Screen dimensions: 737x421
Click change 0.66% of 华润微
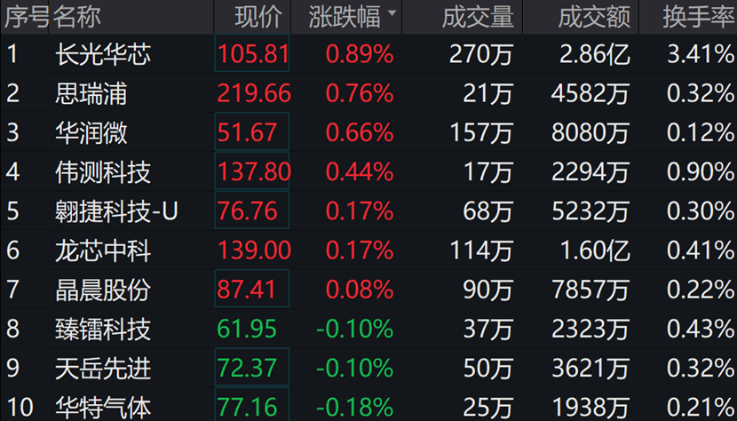pyautogui.click(x=360, y=132)
